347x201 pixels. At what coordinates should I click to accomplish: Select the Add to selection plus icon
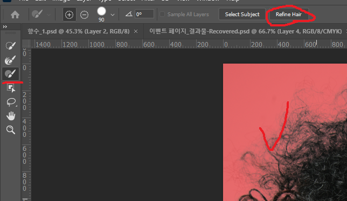70,15
